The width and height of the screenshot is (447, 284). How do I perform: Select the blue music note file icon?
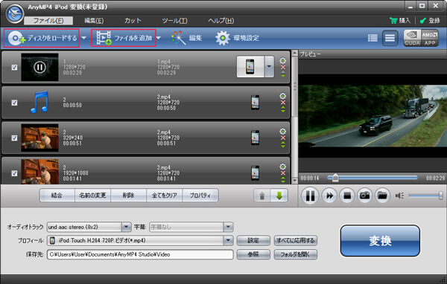[x=39, y=103]
